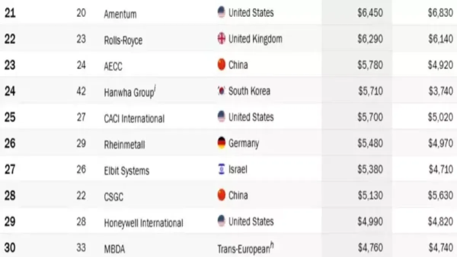Click rank number 21 in first column
The width and height of the screenshot is (457, 257).
click(x=10, y=13)
